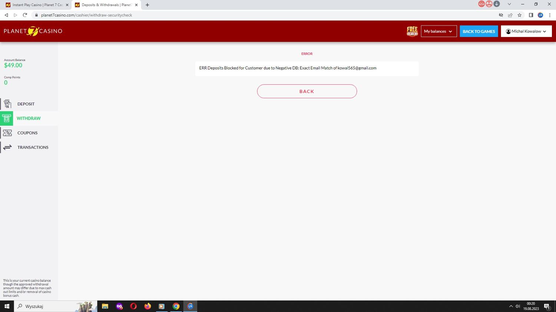Open browser downloads with the arrow icon

pyautogui.click(x=497, y=4)
